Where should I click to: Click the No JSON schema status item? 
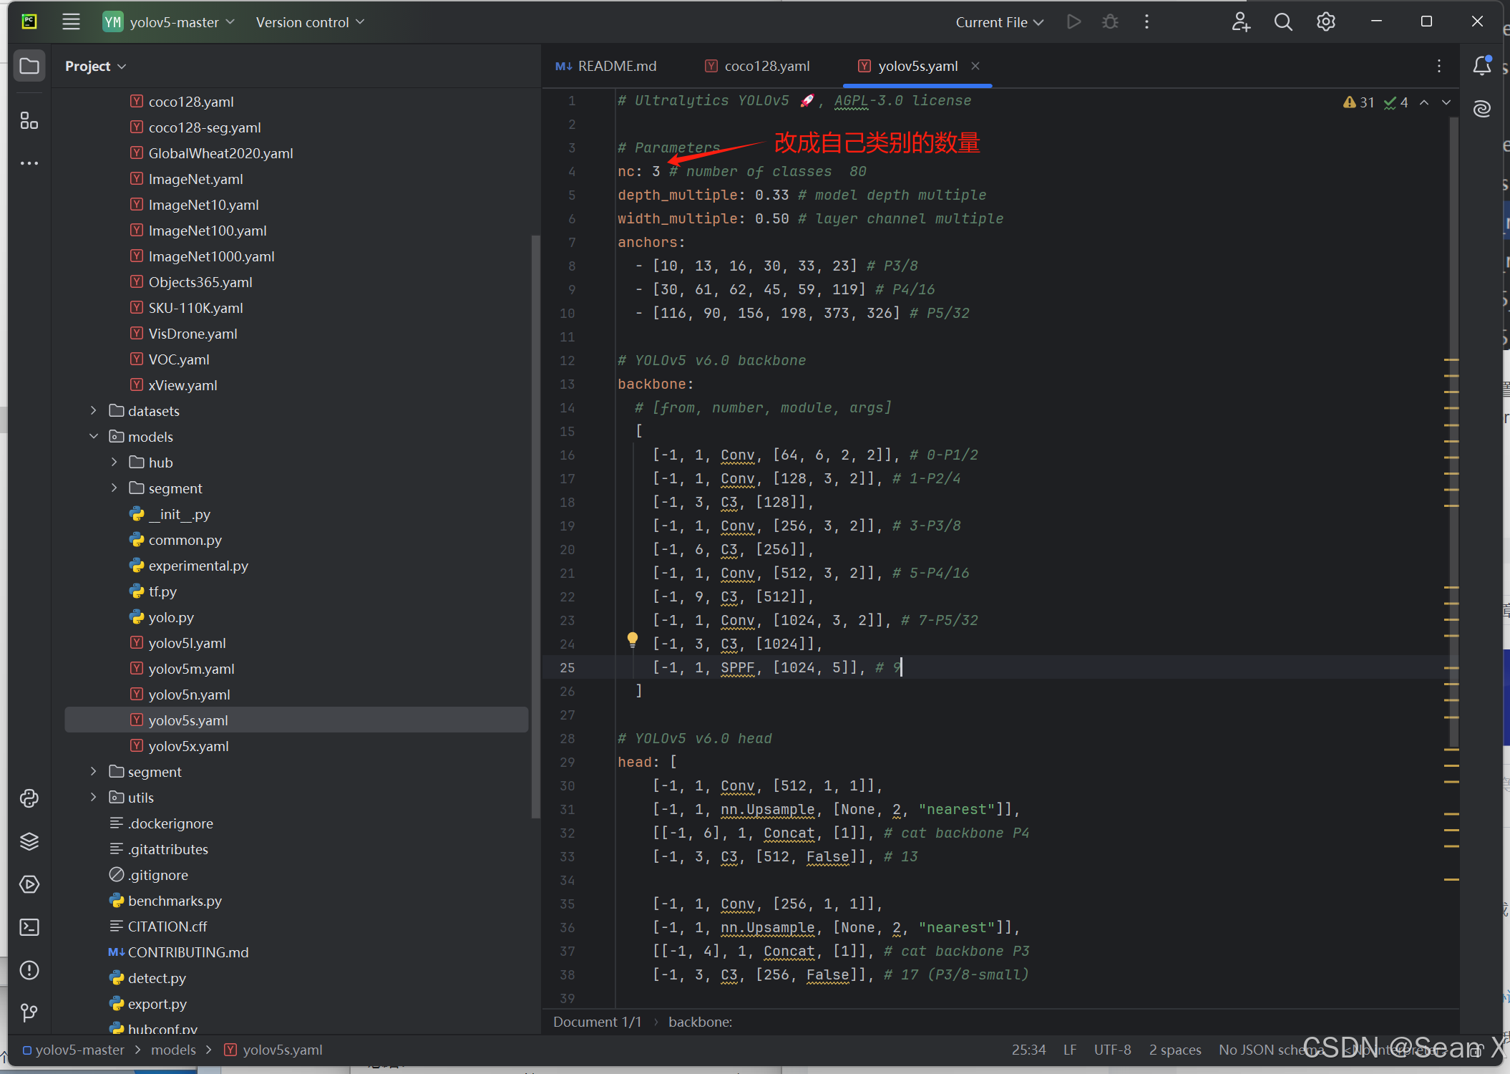point(1271,1050)
